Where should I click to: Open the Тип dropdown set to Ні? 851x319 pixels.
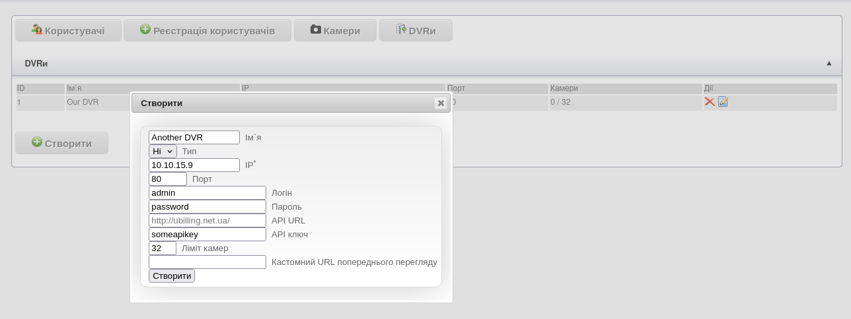click(x=163, y=151)
